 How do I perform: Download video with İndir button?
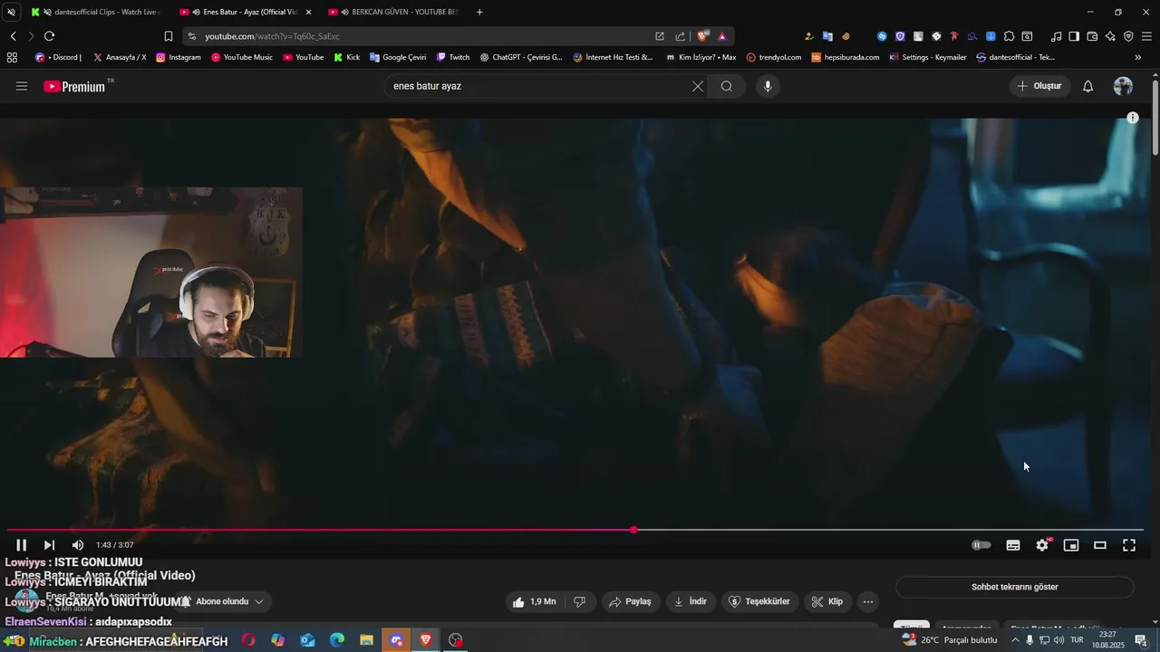tap(691, 601)
